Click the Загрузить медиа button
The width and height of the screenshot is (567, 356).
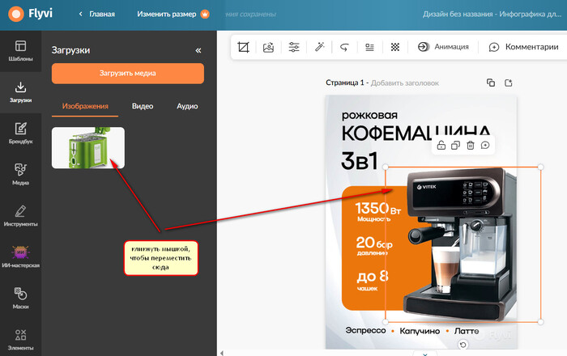point(128,74)
